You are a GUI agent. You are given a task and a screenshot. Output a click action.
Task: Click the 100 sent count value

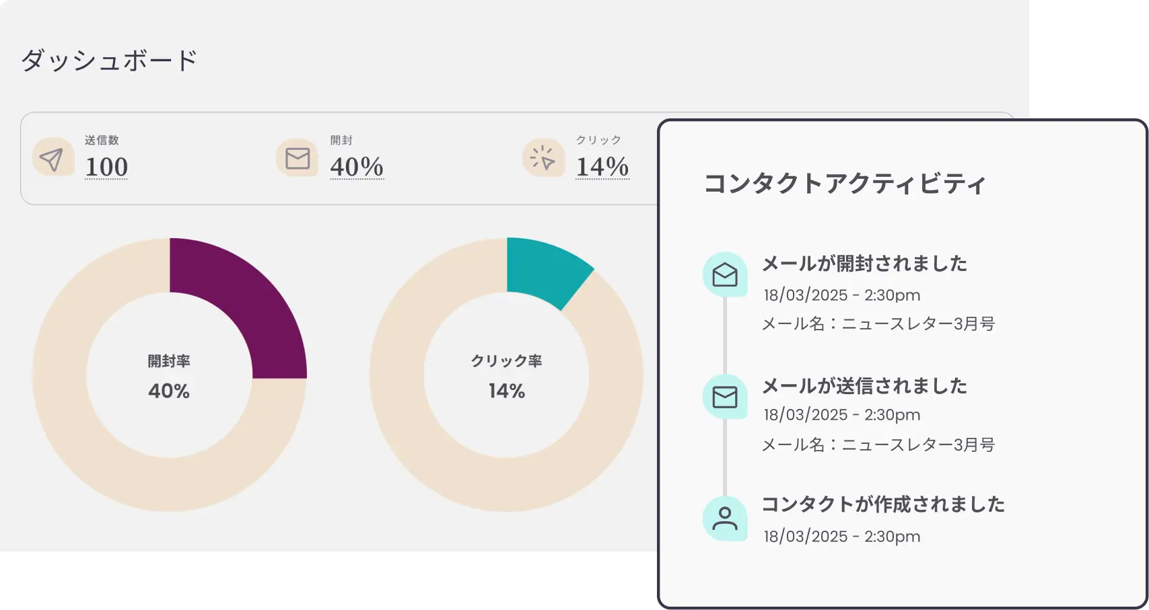coord(106,167)
